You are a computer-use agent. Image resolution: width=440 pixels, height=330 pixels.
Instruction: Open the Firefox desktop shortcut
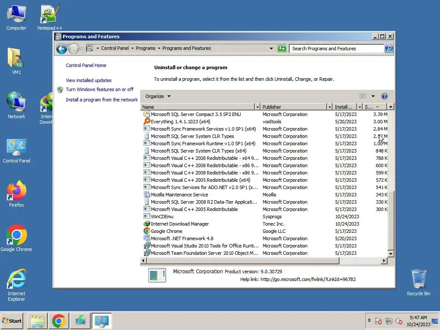[x=16, y=194]
